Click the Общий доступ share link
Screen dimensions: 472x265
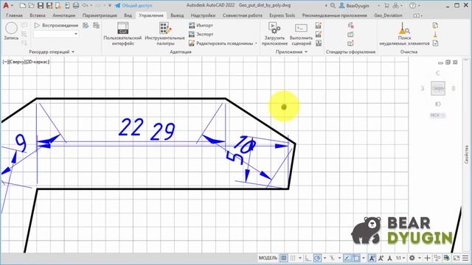coord(133,5)
